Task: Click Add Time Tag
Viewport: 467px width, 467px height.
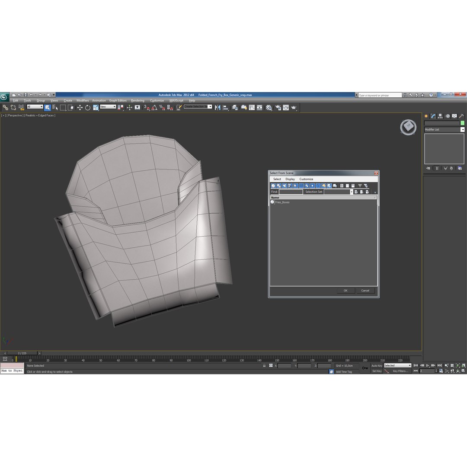Action: (344, 372)
